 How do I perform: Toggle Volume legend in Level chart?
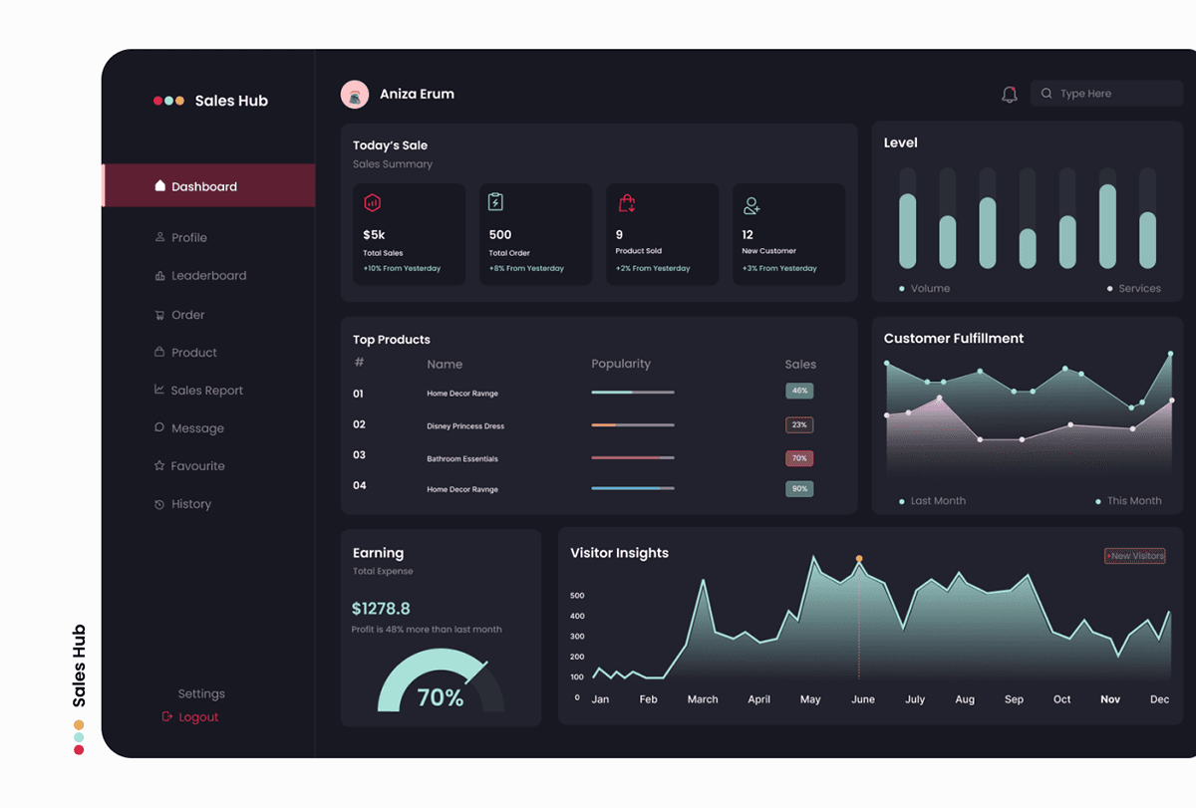[924, 288]
